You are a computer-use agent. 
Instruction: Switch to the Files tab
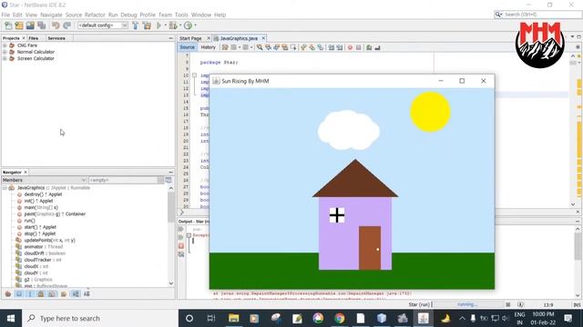coord(34,38)
